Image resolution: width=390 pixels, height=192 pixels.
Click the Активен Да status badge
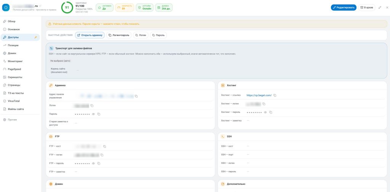point(104,8)
